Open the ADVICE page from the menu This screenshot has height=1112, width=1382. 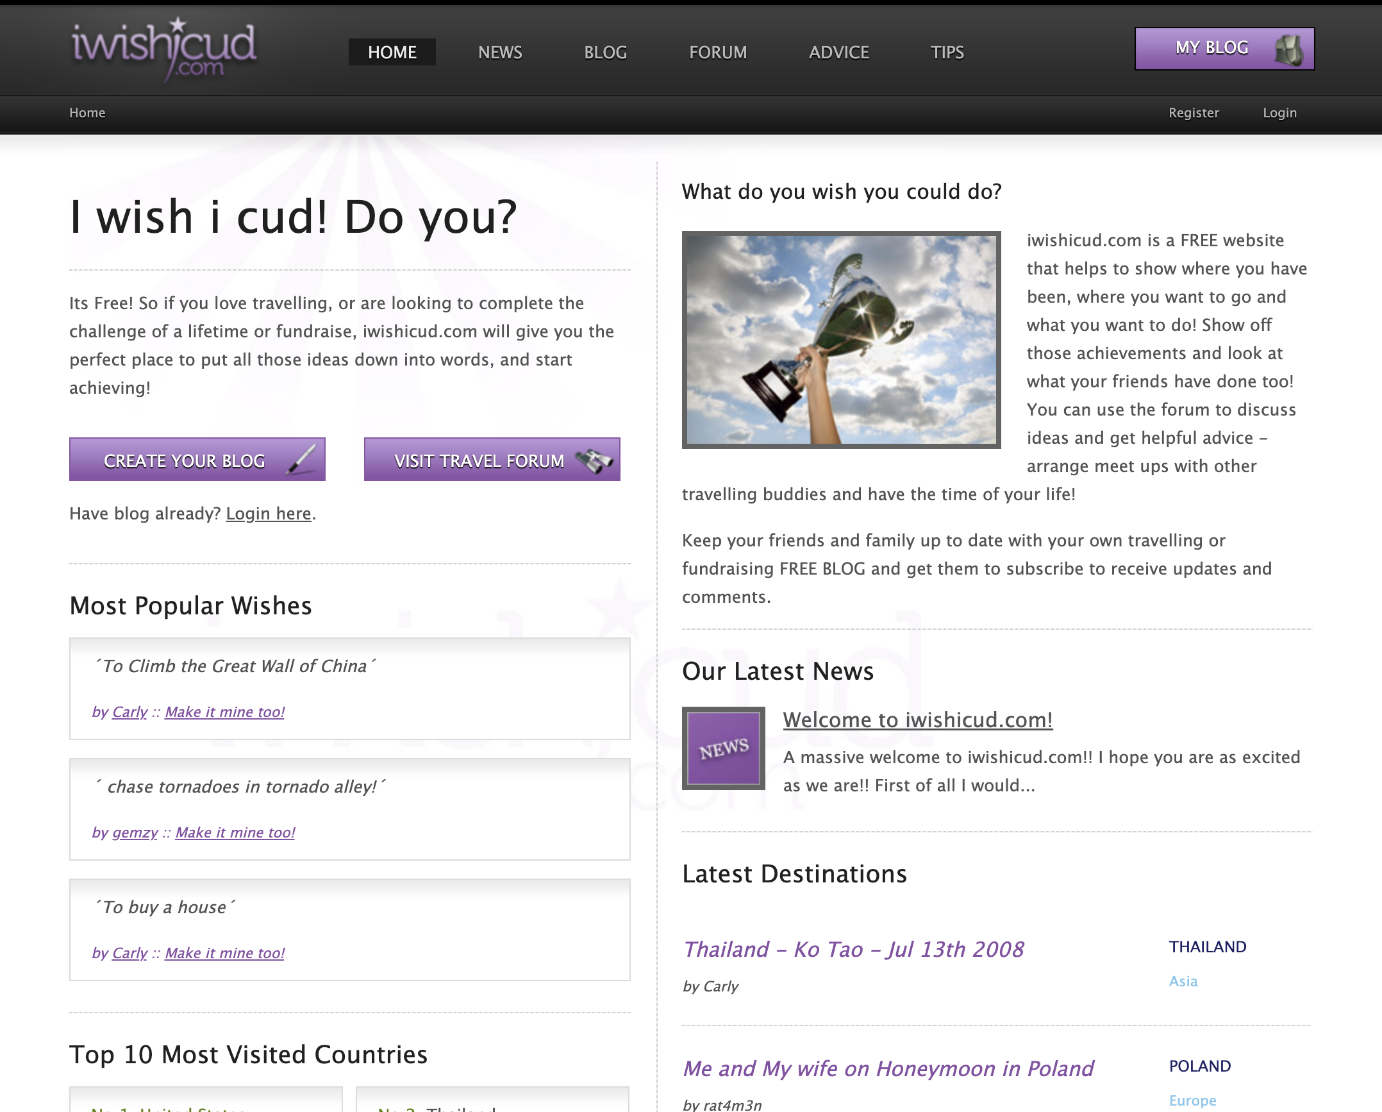(x=838, y=52)
